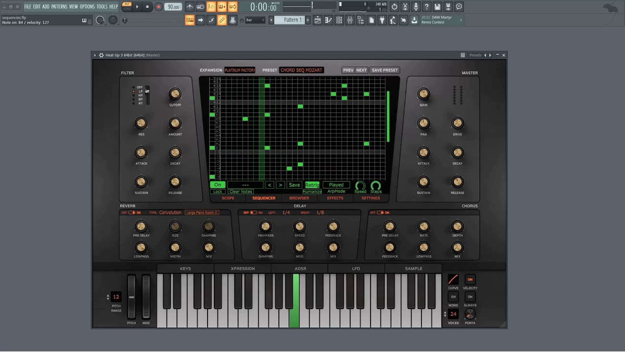Click the save project floppy icon
Screen dimensions: 625x352
point(437,7)
